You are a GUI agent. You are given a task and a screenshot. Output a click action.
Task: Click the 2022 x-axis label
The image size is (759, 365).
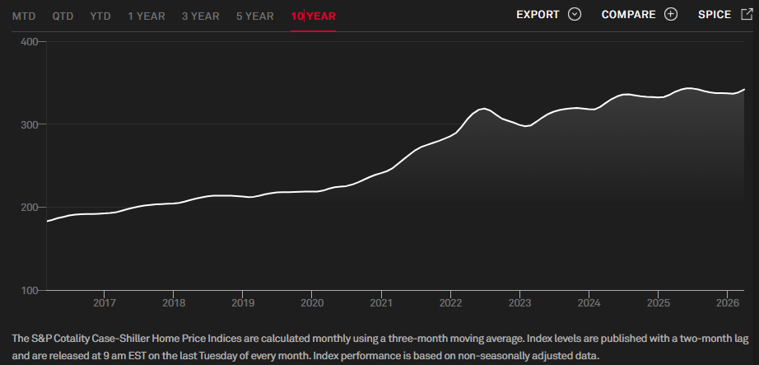[450, 303]
